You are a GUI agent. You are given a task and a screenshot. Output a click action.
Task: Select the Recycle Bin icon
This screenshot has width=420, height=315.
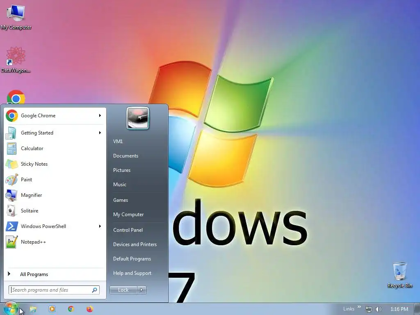click(x=399, y=275)
